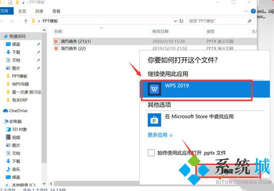Click the WPS 2019 app icon
274x191 pixels.
point(154,89)
